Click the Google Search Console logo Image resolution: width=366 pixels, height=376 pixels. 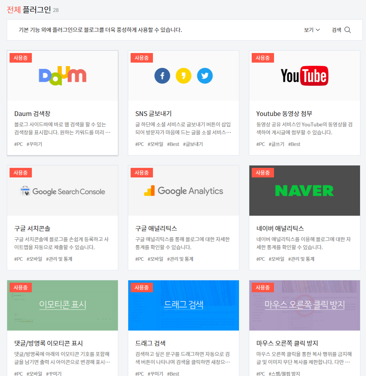[63, 191]
